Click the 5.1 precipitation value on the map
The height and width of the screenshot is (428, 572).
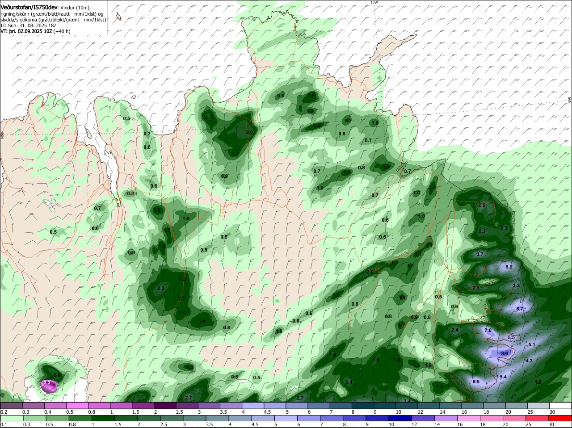[x=531, y=344]
